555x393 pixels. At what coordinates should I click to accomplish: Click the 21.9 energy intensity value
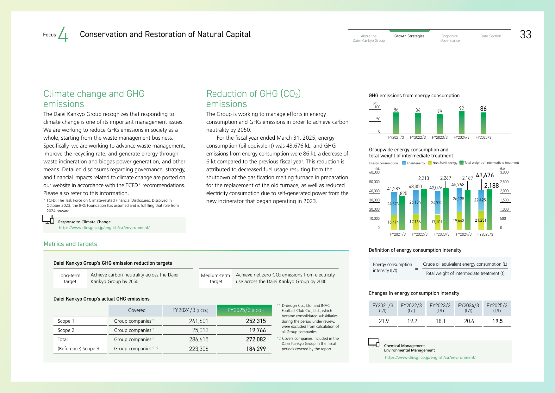coord(384,321)
